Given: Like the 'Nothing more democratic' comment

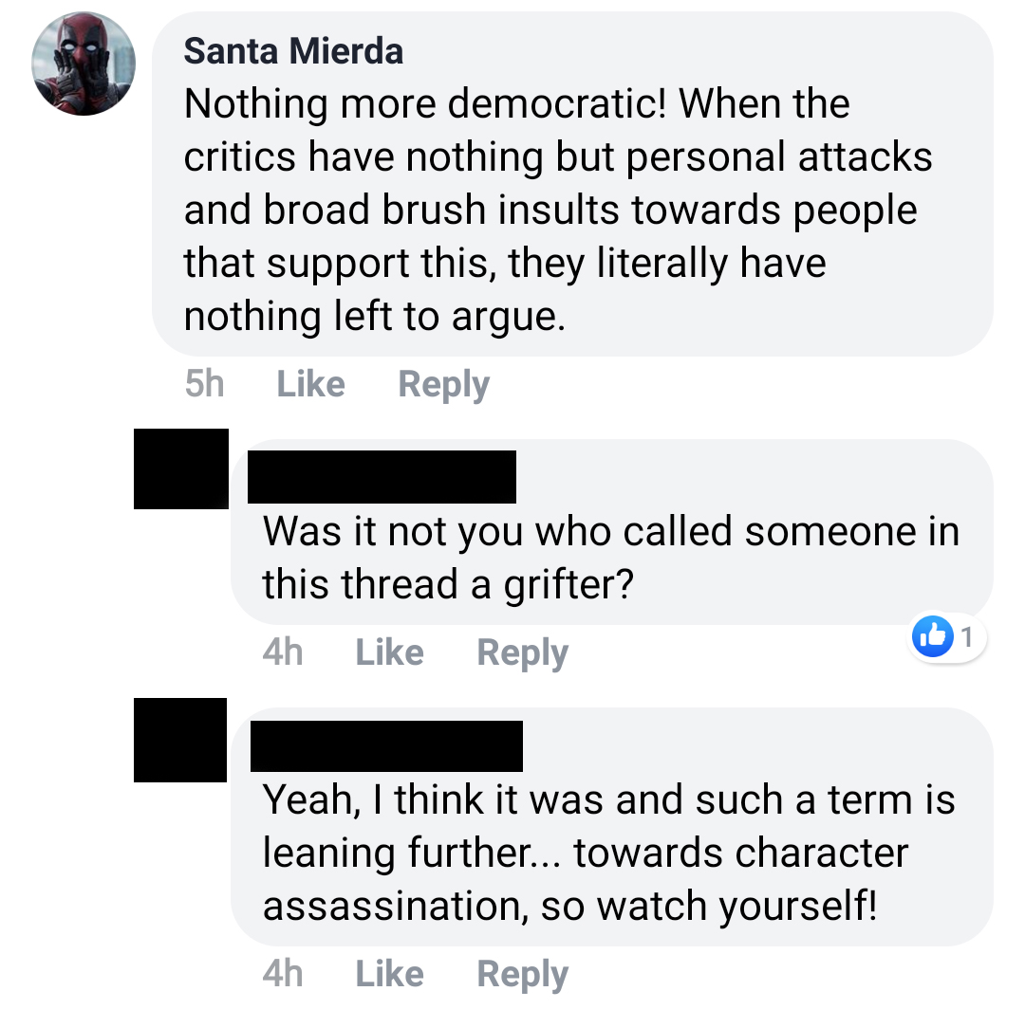Looking at the screenshot, I should point(310,383).
